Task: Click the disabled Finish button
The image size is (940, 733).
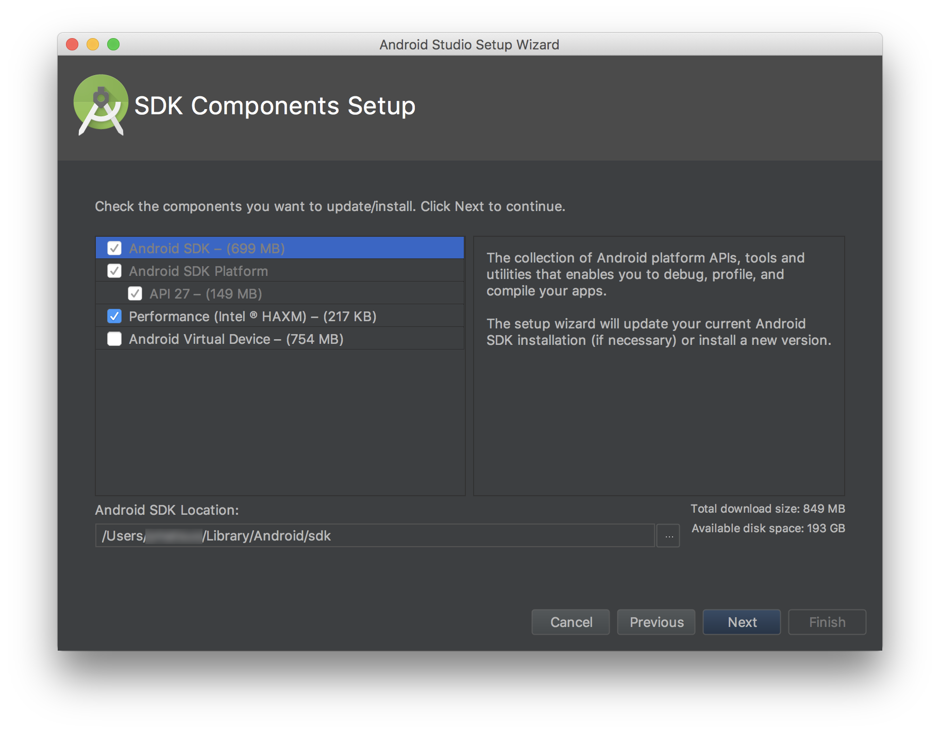Action: pyautogui.click(x=827, y=622)
